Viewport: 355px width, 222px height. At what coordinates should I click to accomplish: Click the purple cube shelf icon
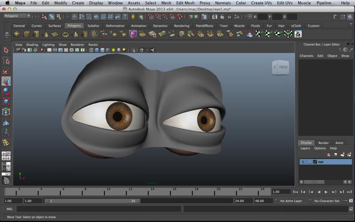pyautogui.click(x=133, y=34)
